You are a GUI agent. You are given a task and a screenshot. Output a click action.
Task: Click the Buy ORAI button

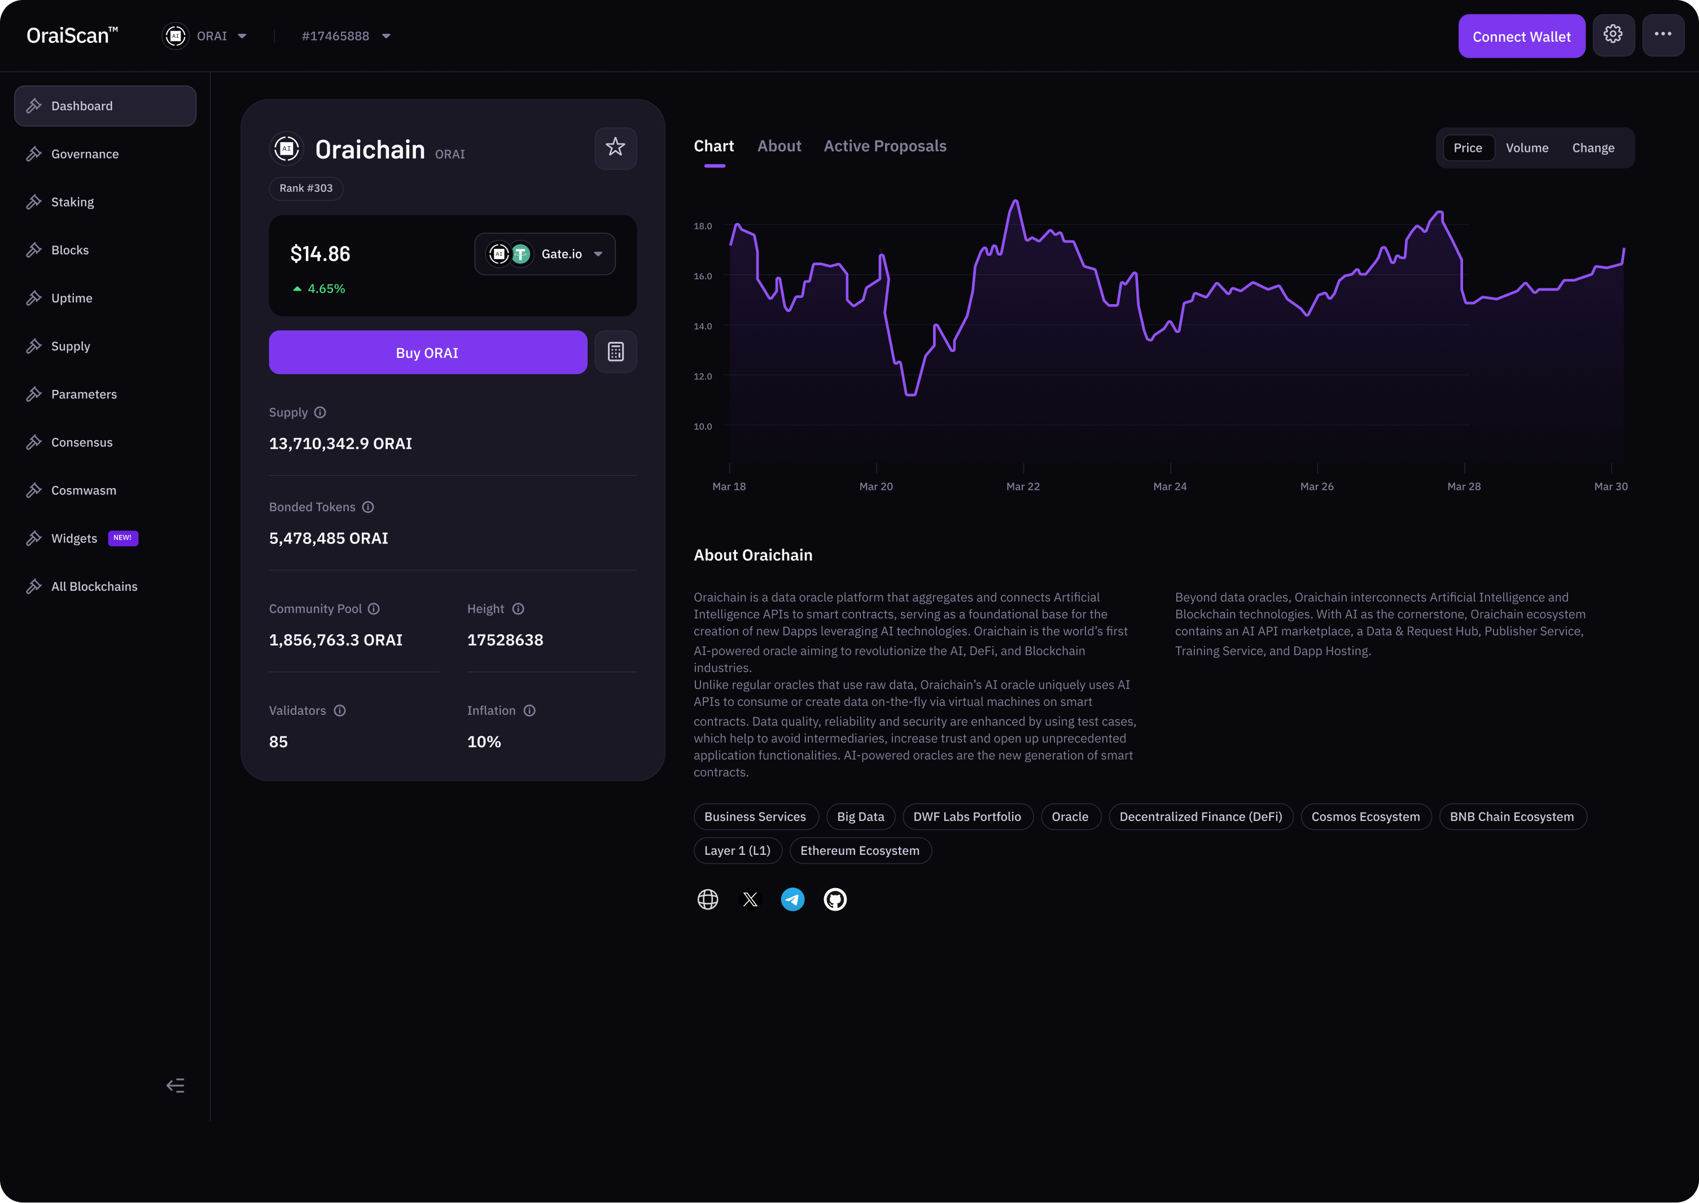coord(427,353)
